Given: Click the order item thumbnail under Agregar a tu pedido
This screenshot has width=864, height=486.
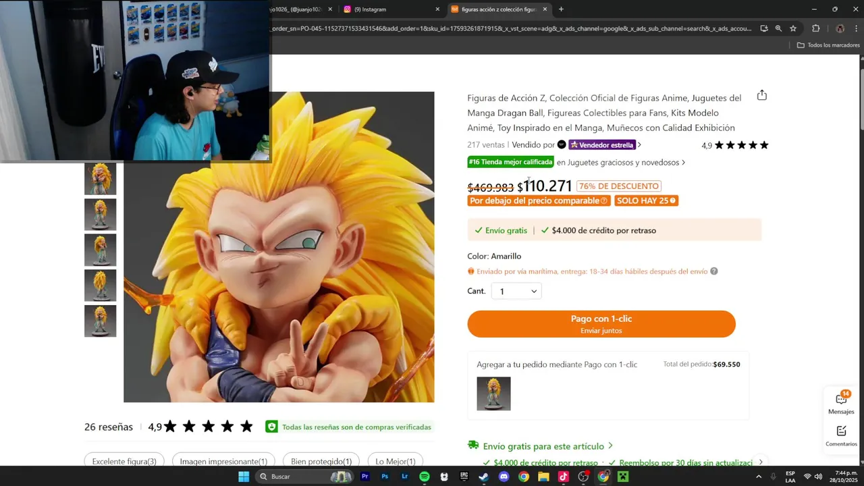Looking at the screenshot, I should tap(493, 394).
